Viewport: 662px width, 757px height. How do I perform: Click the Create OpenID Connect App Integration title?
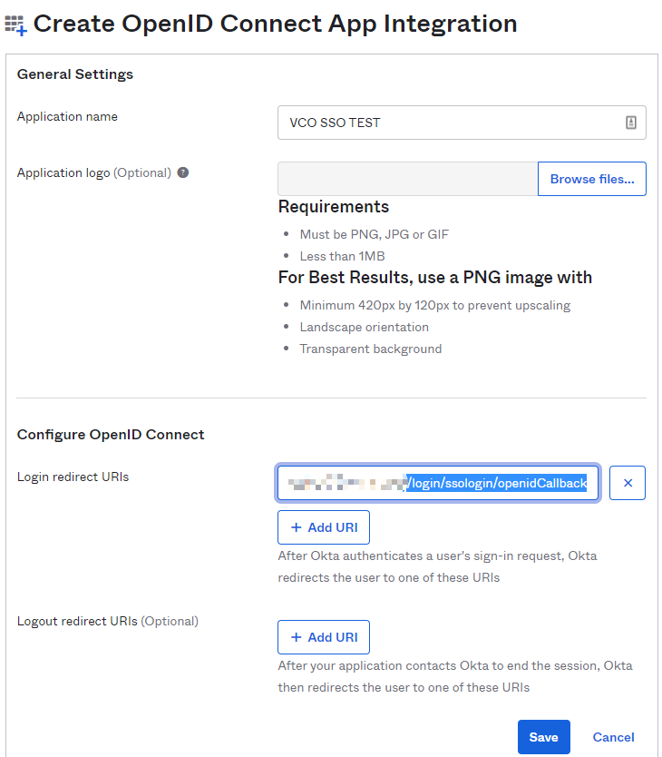pyautogui.click(x=275, y=24)
